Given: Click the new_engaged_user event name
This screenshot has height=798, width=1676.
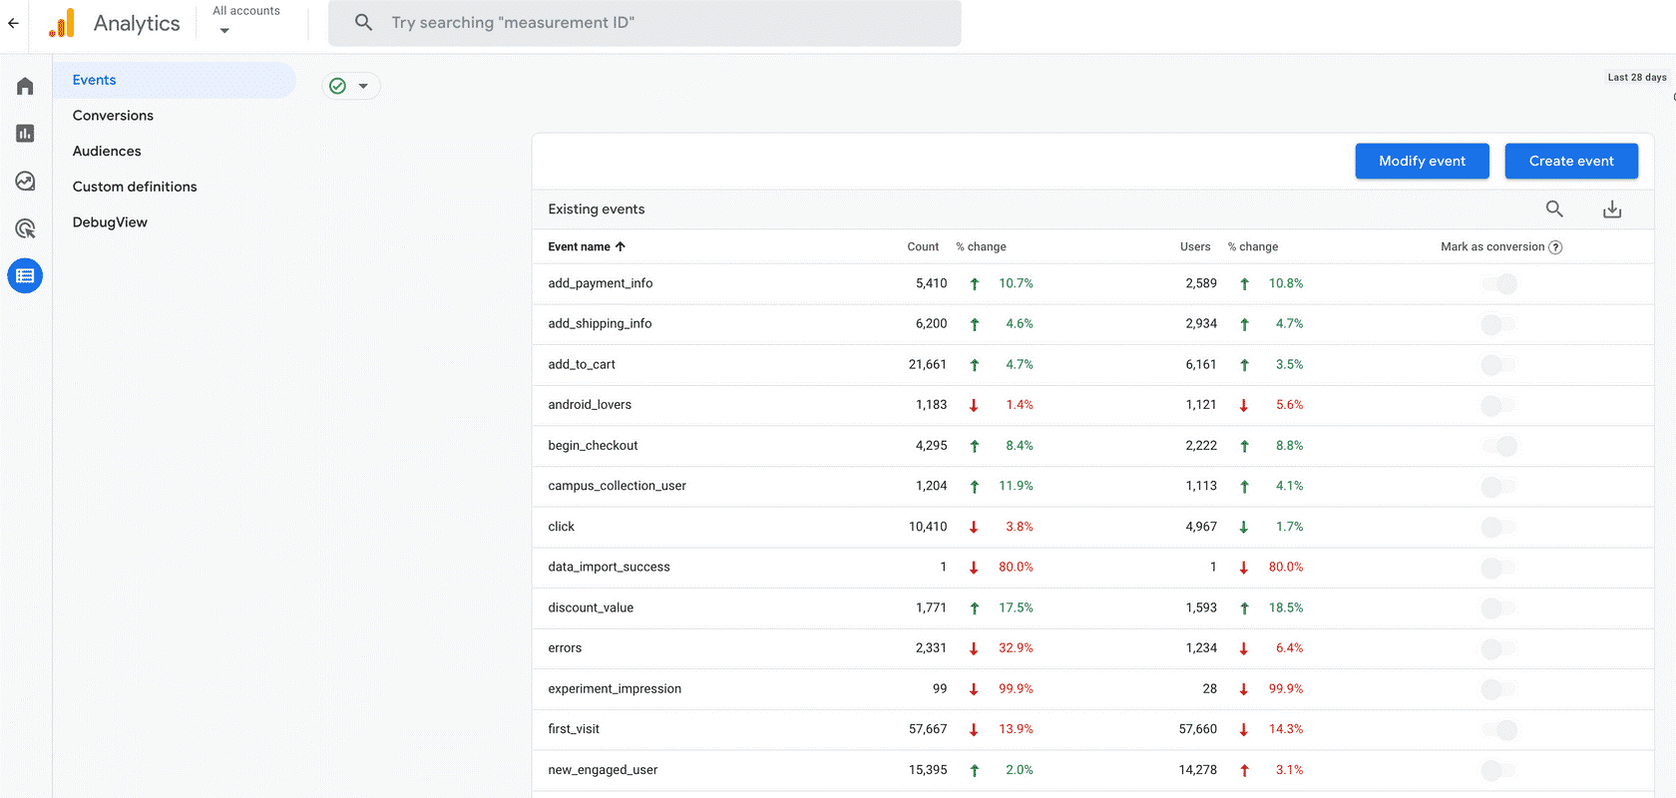Looking at the screenshot, I should point(603,770).
